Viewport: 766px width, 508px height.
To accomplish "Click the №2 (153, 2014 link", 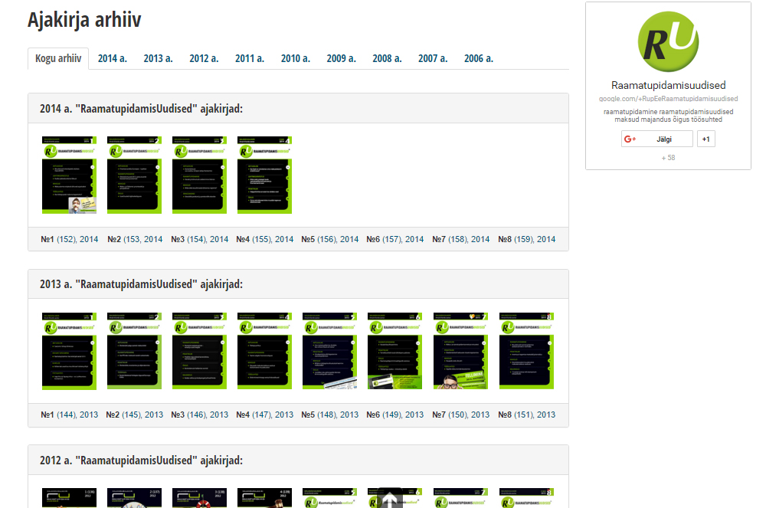I will 135,239.
